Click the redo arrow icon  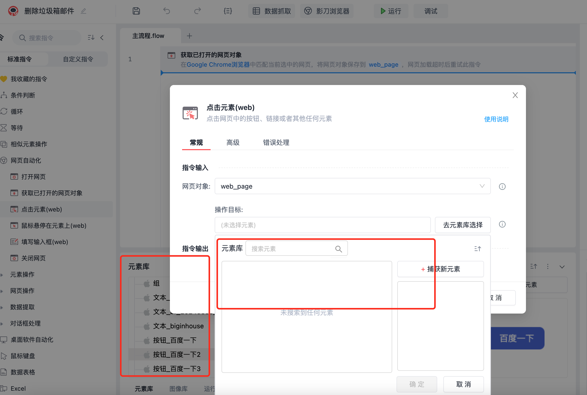click(197, 11)
